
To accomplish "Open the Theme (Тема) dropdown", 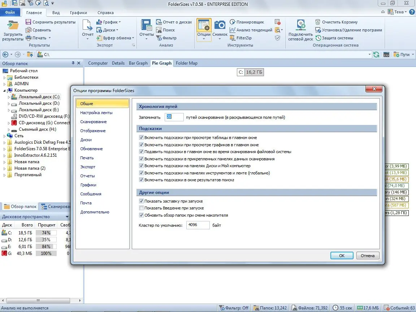I will (x=397, y=12).
